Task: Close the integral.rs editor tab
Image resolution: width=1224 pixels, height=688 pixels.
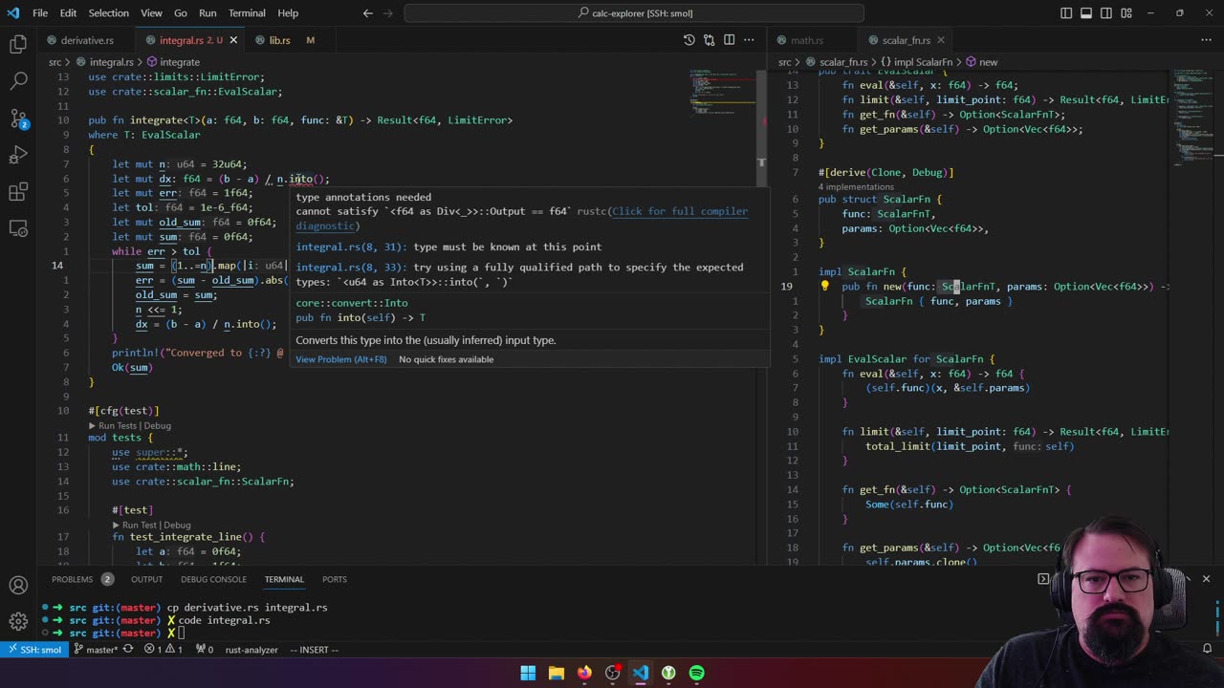Action: pos(233,40)
